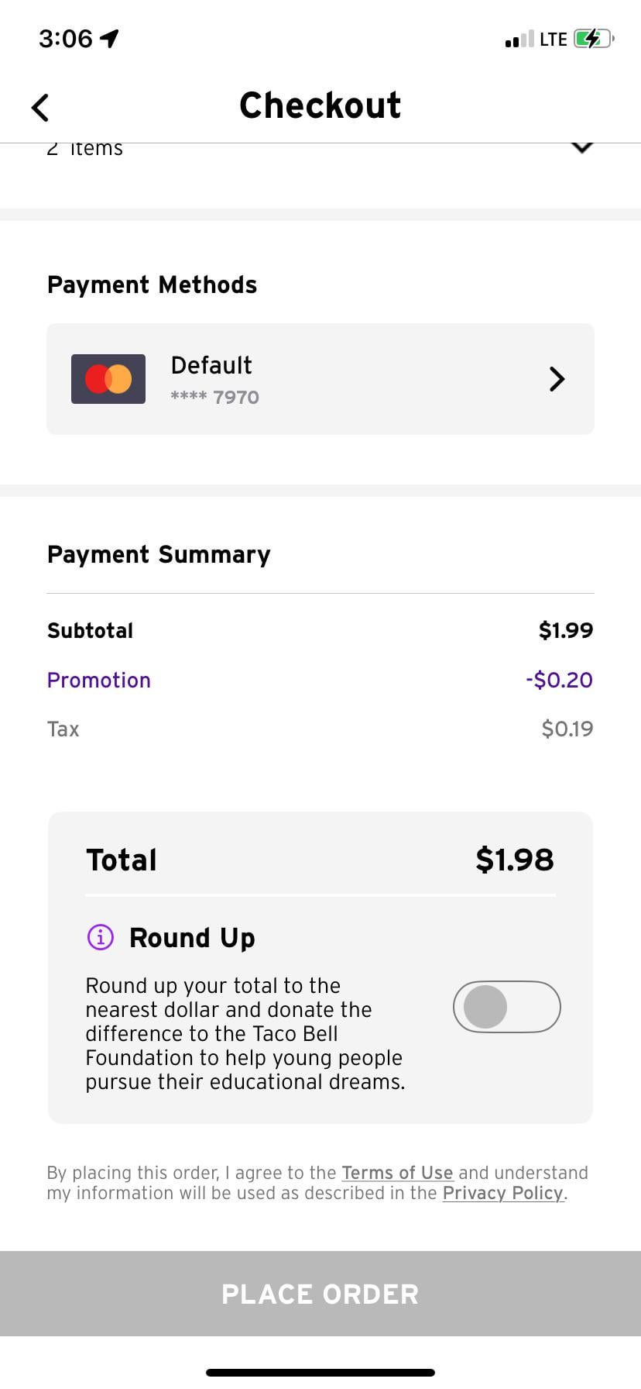
Task: Open the Privacy Policy link
Action: 502,1193
